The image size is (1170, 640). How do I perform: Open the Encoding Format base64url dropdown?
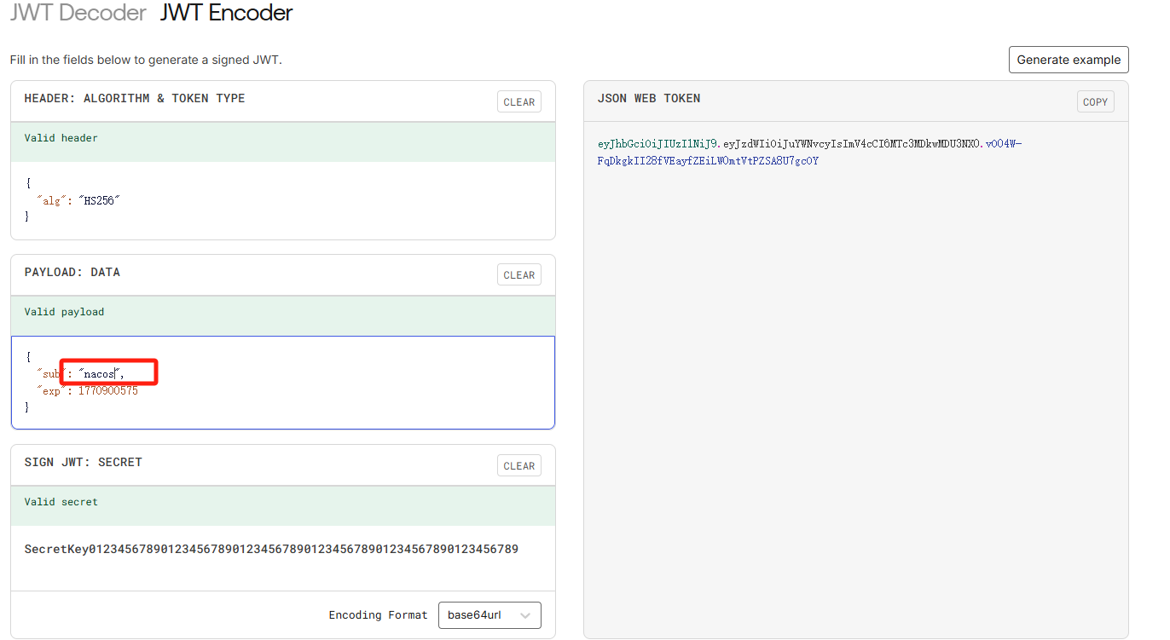point(489,615)
